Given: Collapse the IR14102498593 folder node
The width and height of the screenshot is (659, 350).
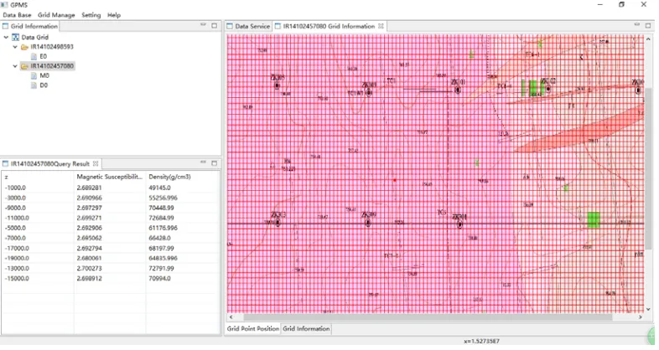Looking at the screenshot, I should pyautogui.click(x=15, y=47).
